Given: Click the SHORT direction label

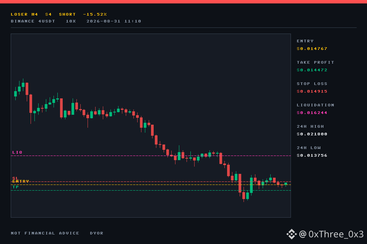Looking at the screenshot, I should (x=67, y=14).
